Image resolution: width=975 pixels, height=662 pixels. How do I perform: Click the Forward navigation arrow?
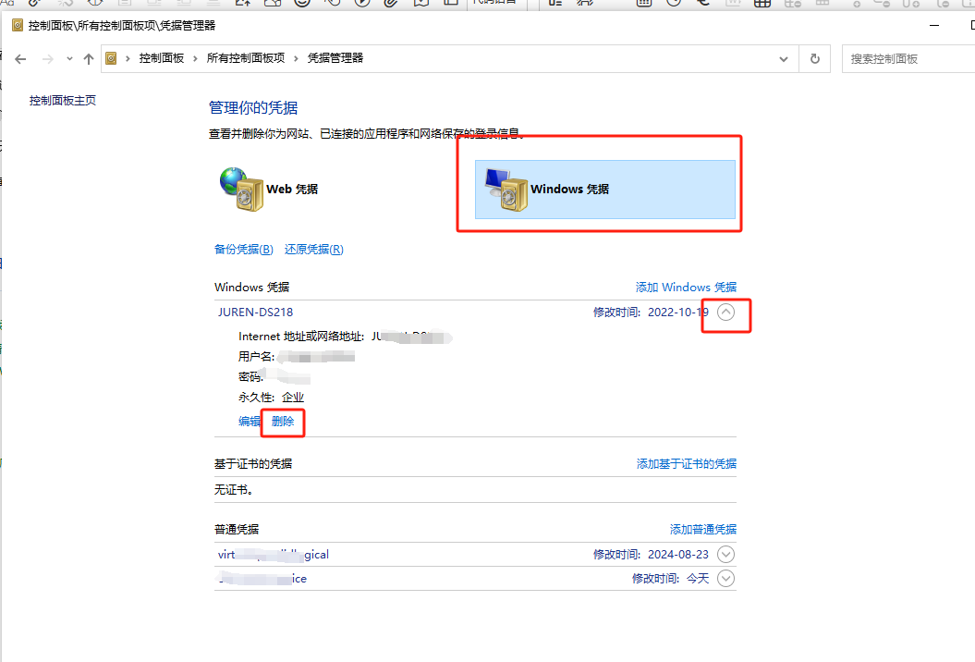tap(48, 59)
